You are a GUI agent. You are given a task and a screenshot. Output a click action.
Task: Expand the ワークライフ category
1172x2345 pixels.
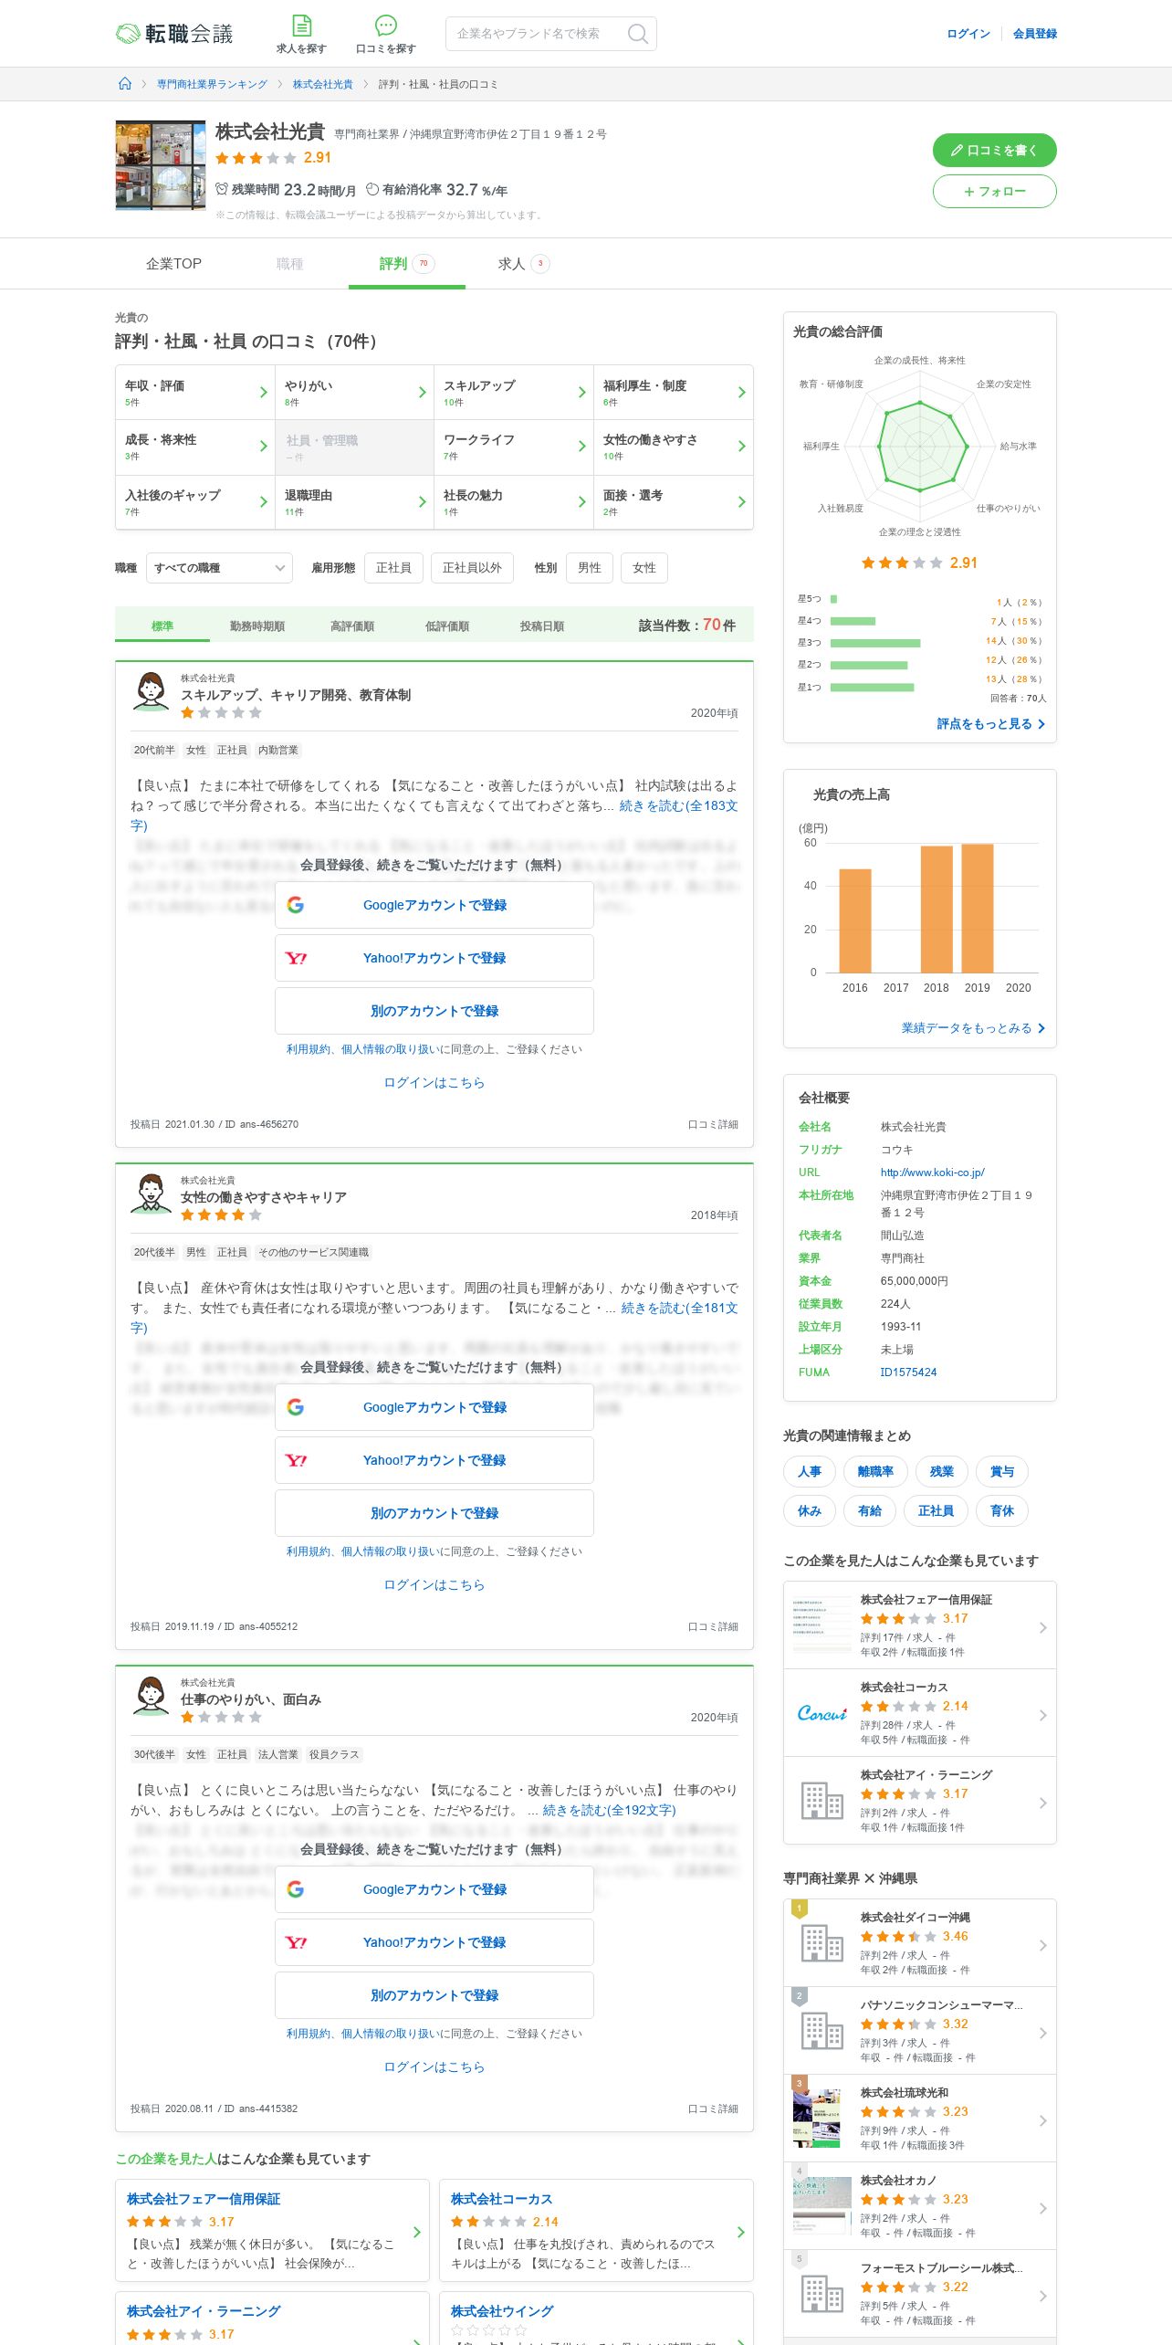click(514, 447)
